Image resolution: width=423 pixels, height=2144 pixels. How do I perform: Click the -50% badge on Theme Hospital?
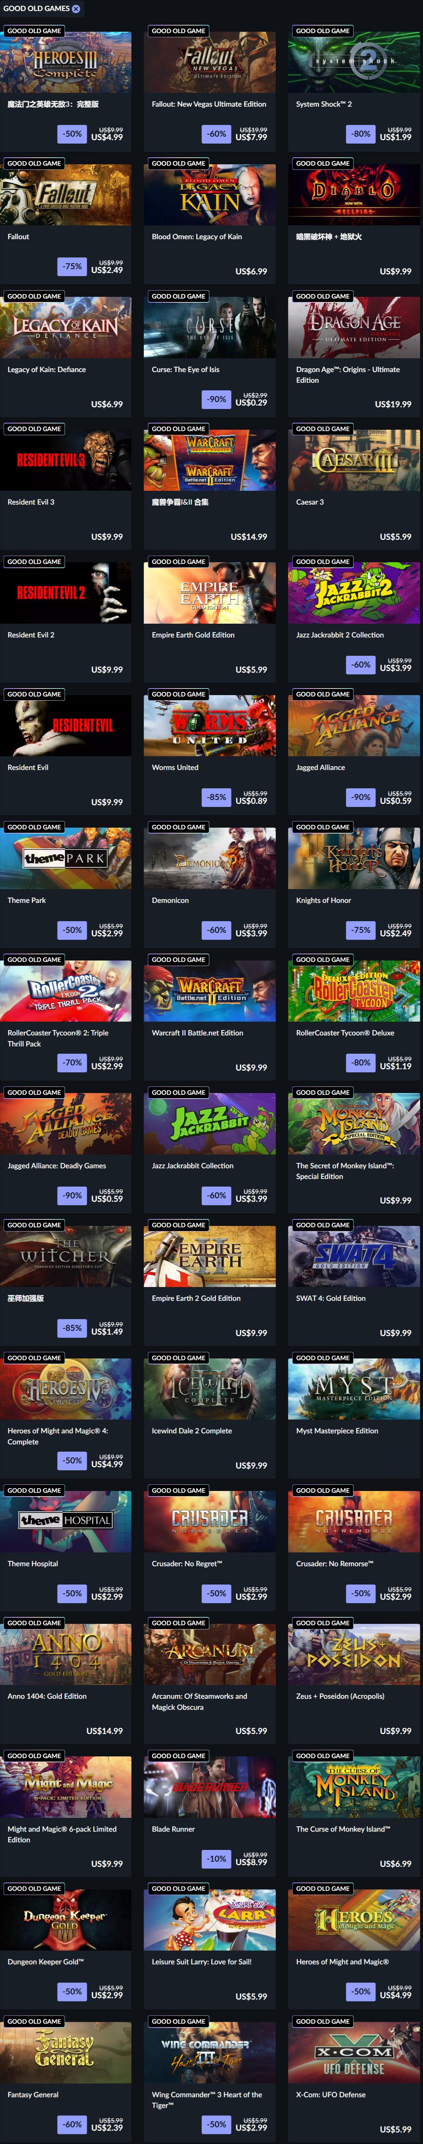coord(72,1593)
